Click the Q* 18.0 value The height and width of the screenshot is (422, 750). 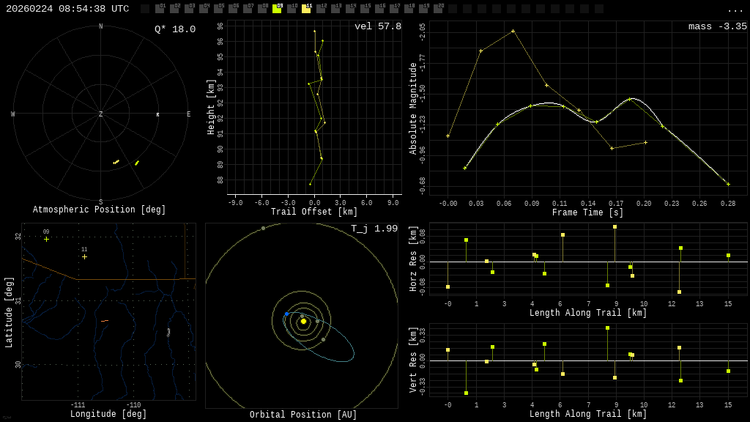pyautogui.click(x=175, y=29)
